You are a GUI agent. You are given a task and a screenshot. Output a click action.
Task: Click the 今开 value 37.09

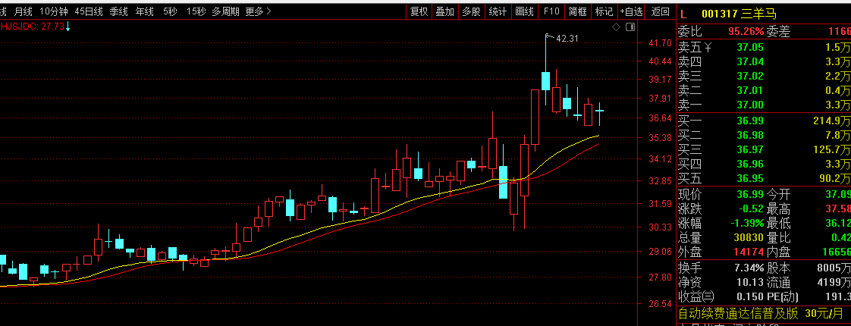tap(837, 194)
